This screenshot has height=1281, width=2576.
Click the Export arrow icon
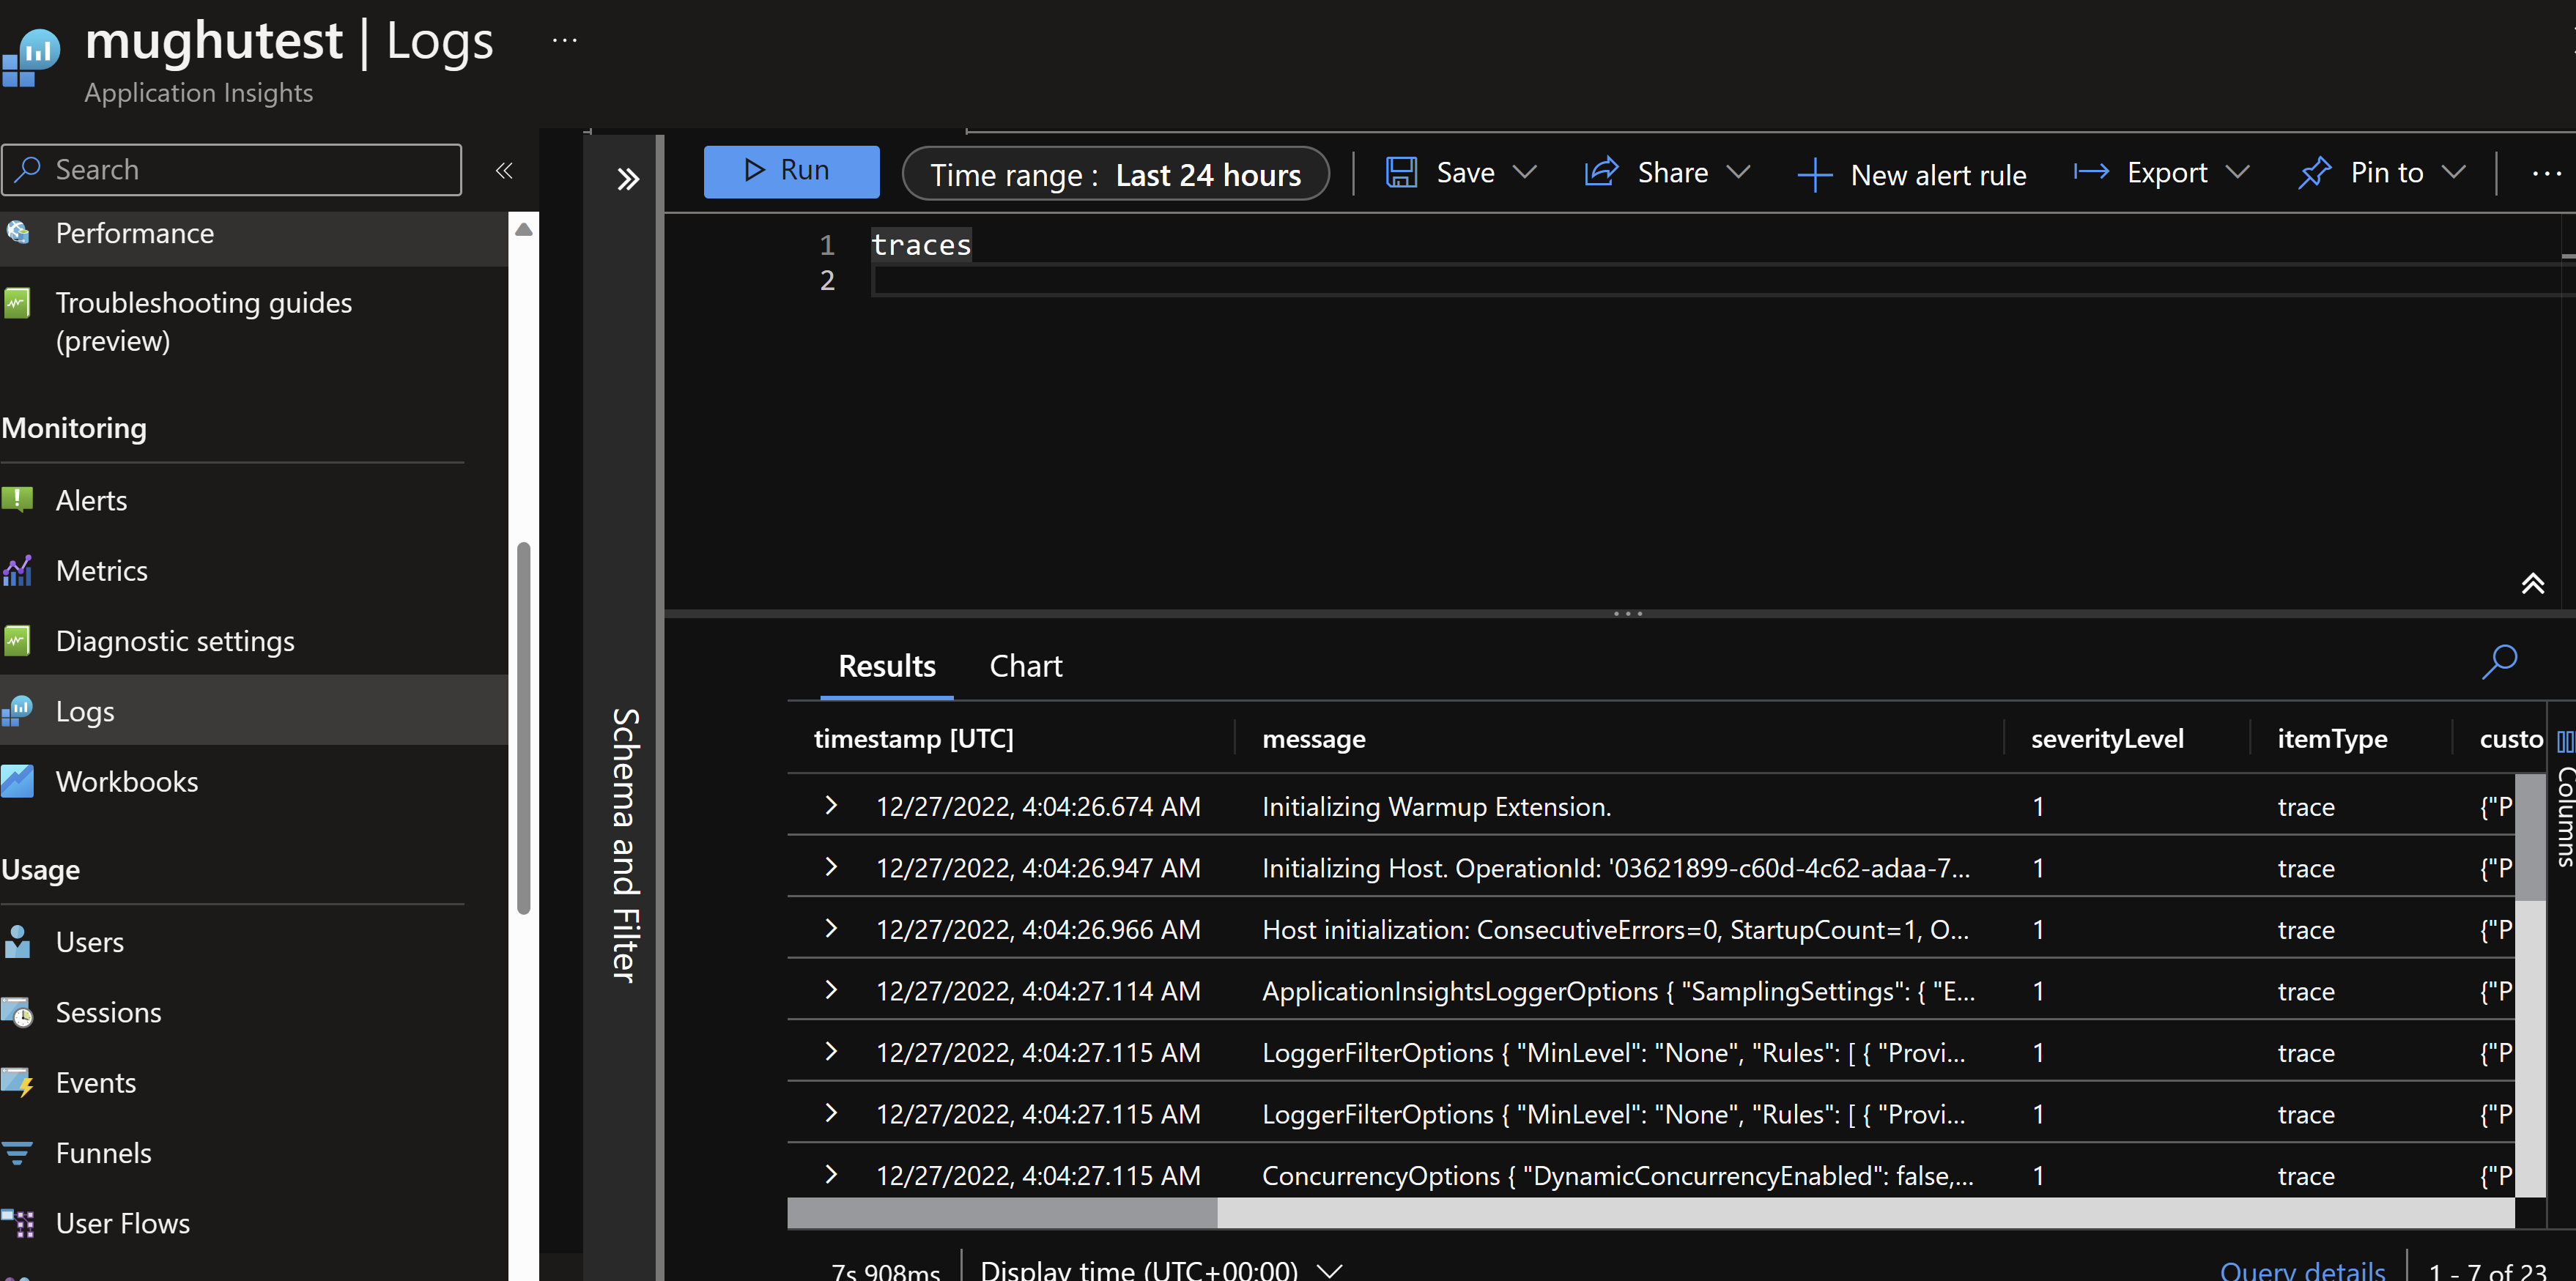coord(2091,173)
